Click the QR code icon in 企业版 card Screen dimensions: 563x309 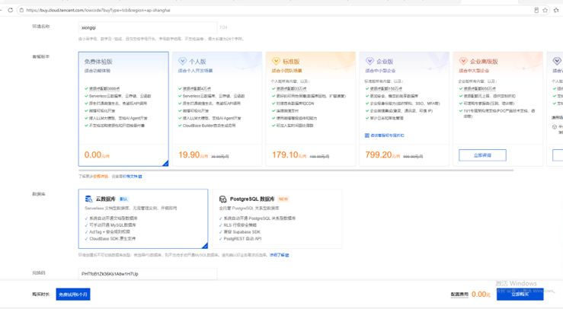[x=367, y=135]
